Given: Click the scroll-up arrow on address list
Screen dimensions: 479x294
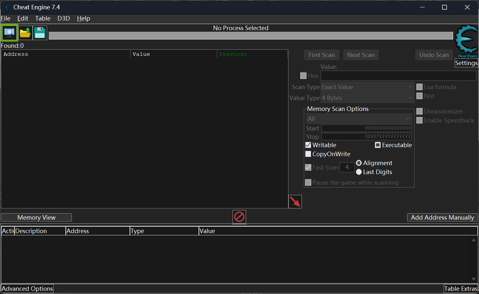Looking at the screenshot, I should [x=474, y=239].
